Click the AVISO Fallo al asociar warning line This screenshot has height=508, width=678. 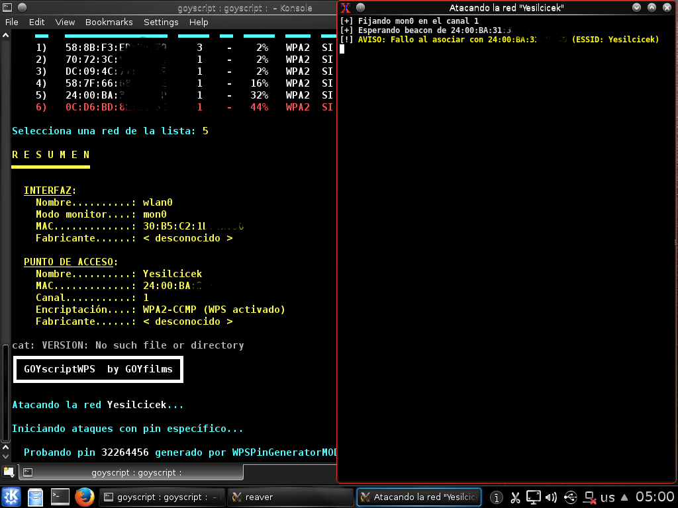(499, 39)
